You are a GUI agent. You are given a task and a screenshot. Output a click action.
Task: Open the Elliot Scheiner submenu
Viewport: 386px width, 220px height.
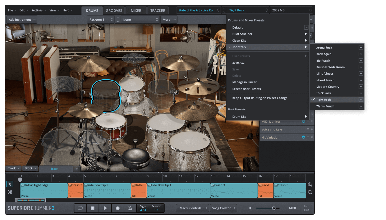(268, 34)
